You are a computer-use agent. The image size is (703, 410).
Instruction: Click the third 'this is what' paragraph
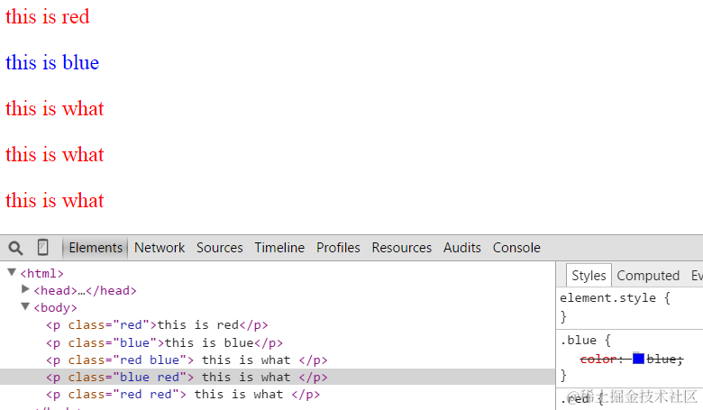[55, 200]
